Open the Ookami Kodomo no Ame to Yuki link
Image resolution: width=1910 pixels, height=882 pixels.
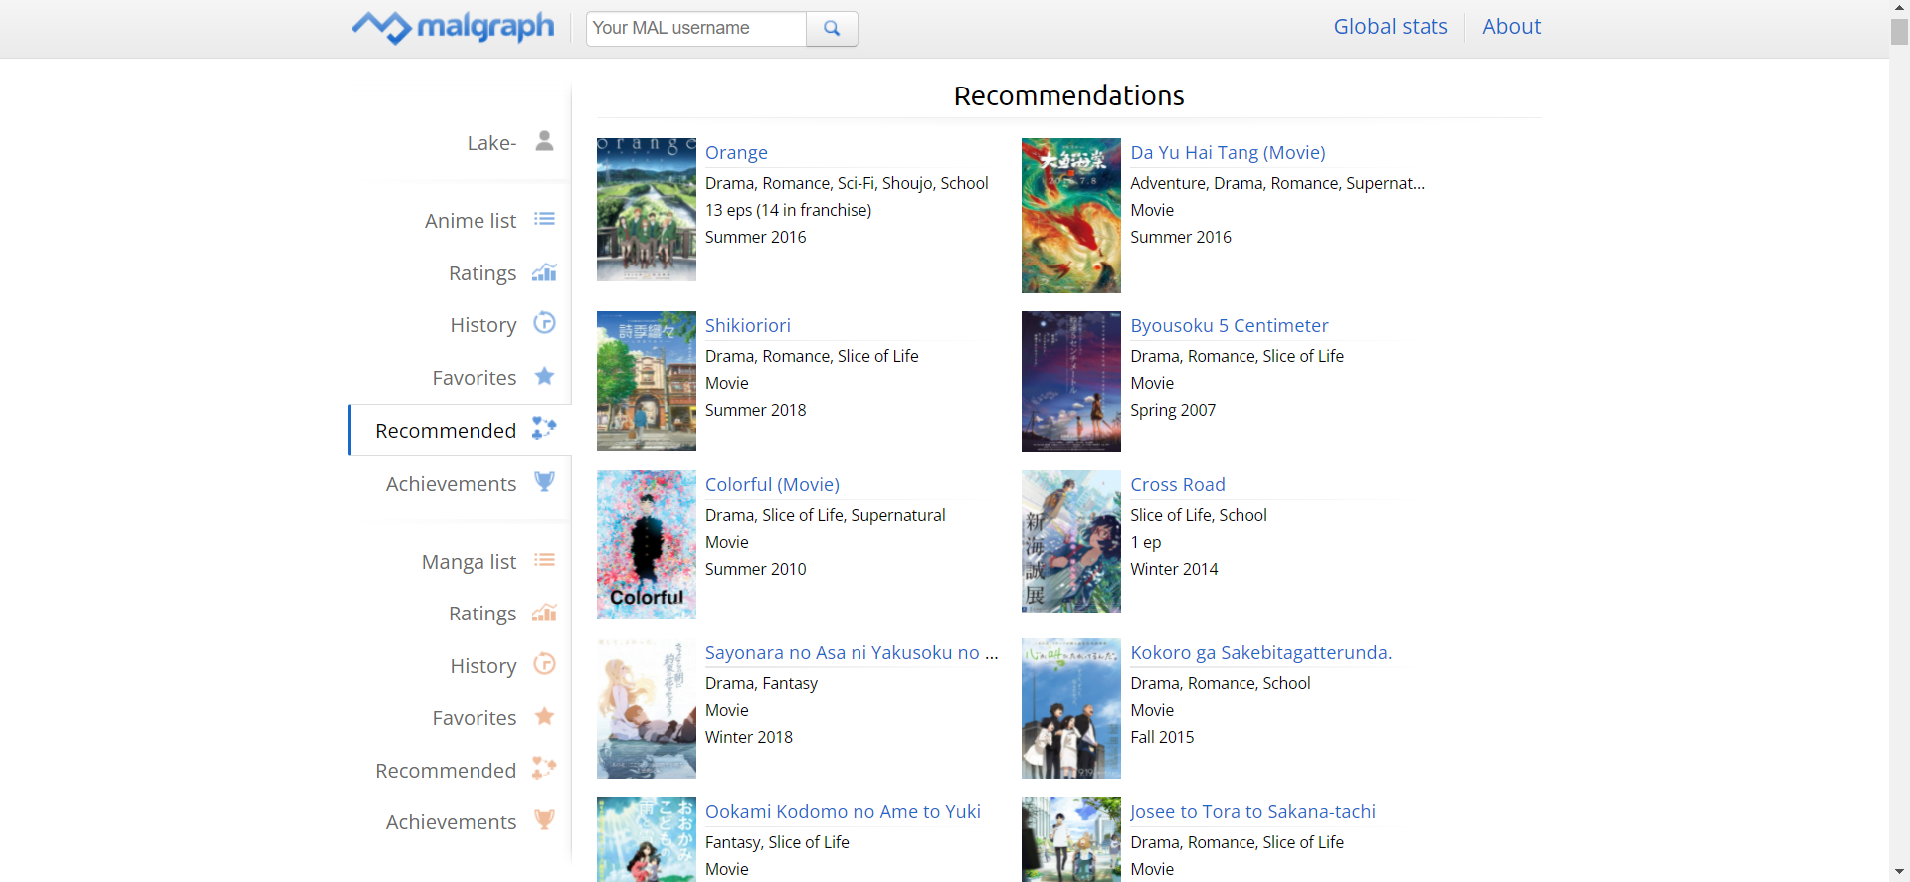tap(843, 812)
